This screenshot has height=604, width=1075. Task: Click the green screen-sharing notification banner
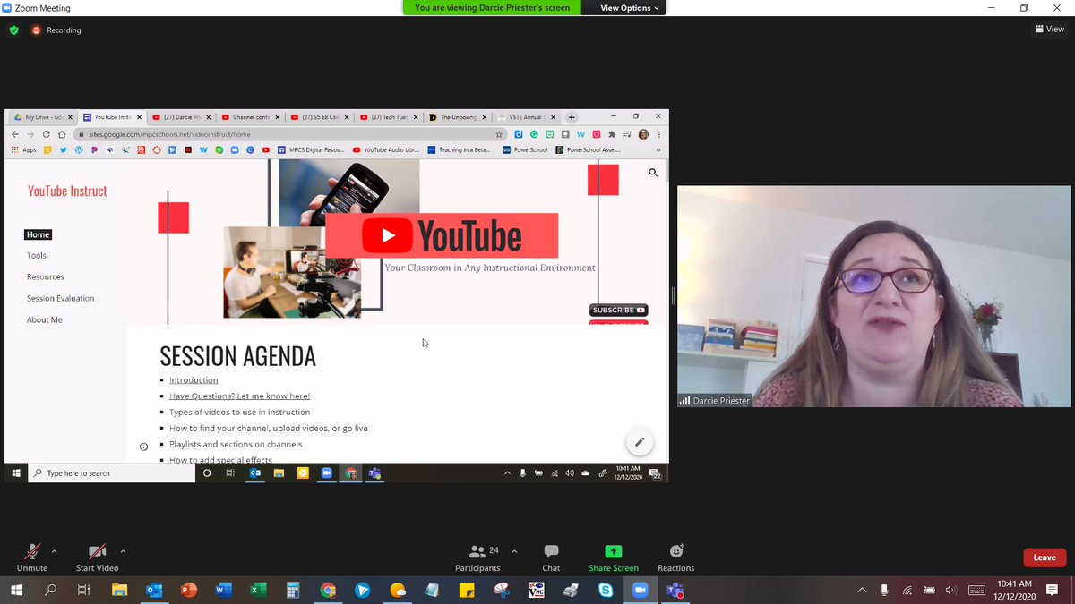492,8
